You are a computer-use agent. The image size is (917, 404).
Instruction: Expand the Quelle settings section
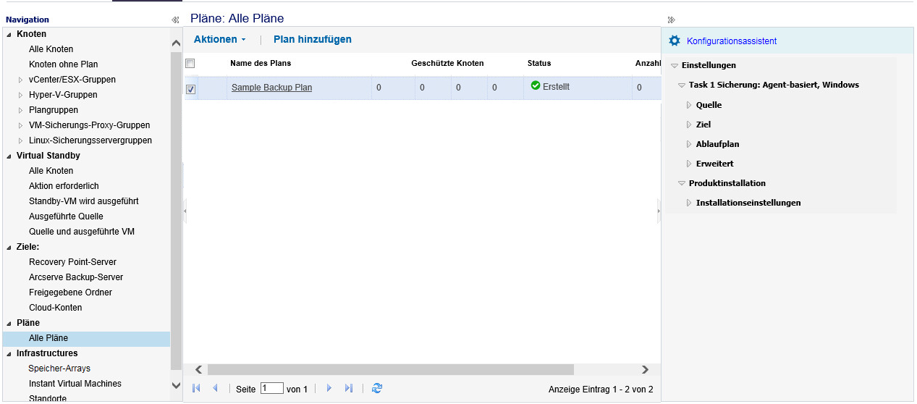tap(689, 105)
